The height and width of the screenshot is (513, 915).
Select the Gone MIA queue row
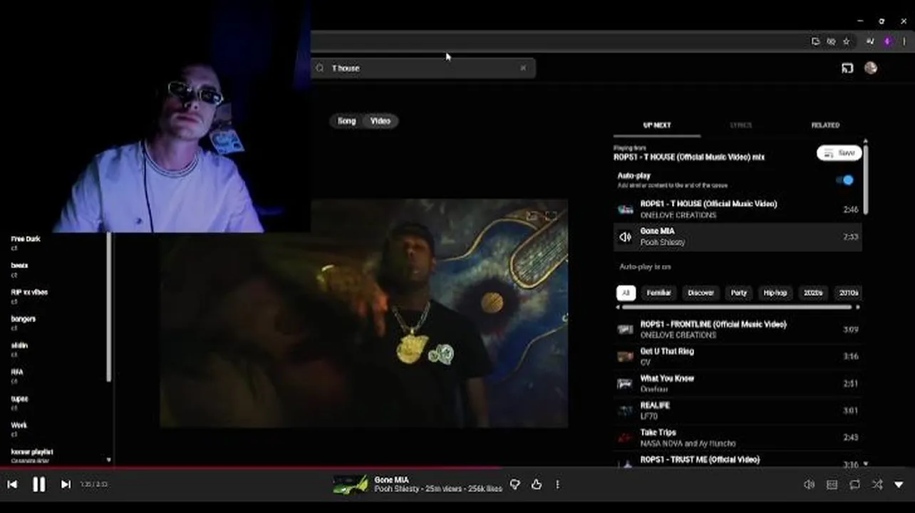coord(738,237)
